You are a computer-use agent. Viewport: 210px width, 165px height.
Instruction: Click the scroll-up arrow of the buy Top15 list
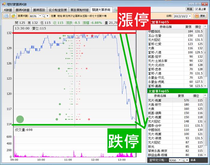coord(205,27)
